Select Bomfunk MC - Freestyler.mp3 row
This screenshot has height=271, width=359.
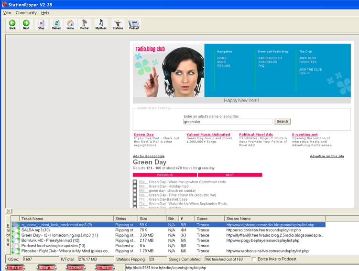[168, 240]
